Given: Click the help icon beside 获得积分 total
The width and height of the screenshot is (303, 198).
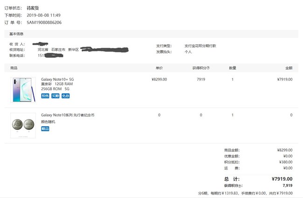Looking at the screenshot, I should pos(240,186).
